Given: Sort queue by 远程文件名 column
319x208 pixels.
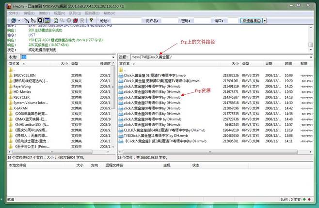Looking at the screenshot, I should pyautogui.click(x=114, y=165).
